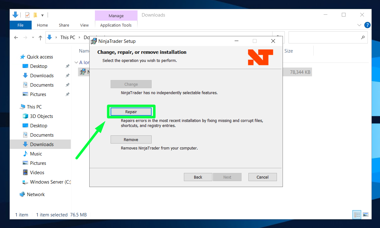Click the Properties checkmark icon in title bar
Viewport: 380px width, 228px height.
pos(28,15)
